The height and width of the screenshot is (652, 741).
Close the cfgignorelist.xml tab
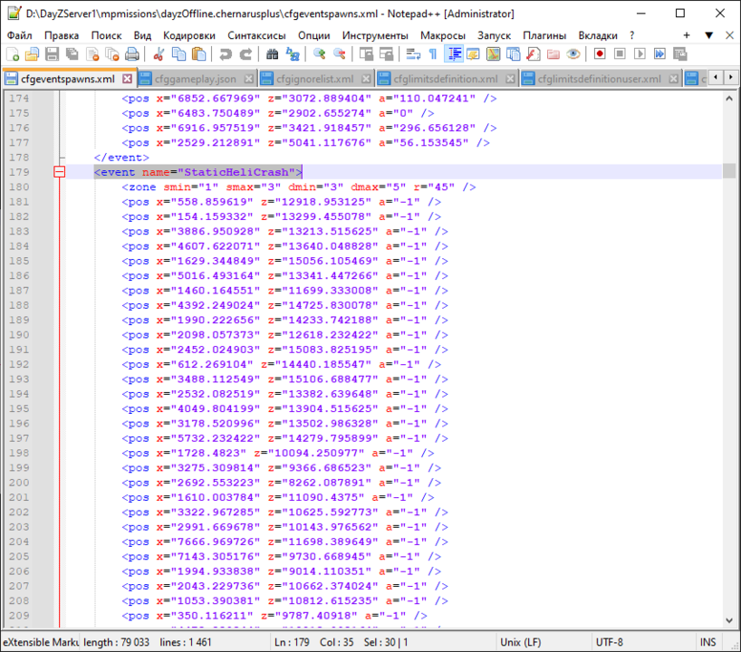coord(366,79)
